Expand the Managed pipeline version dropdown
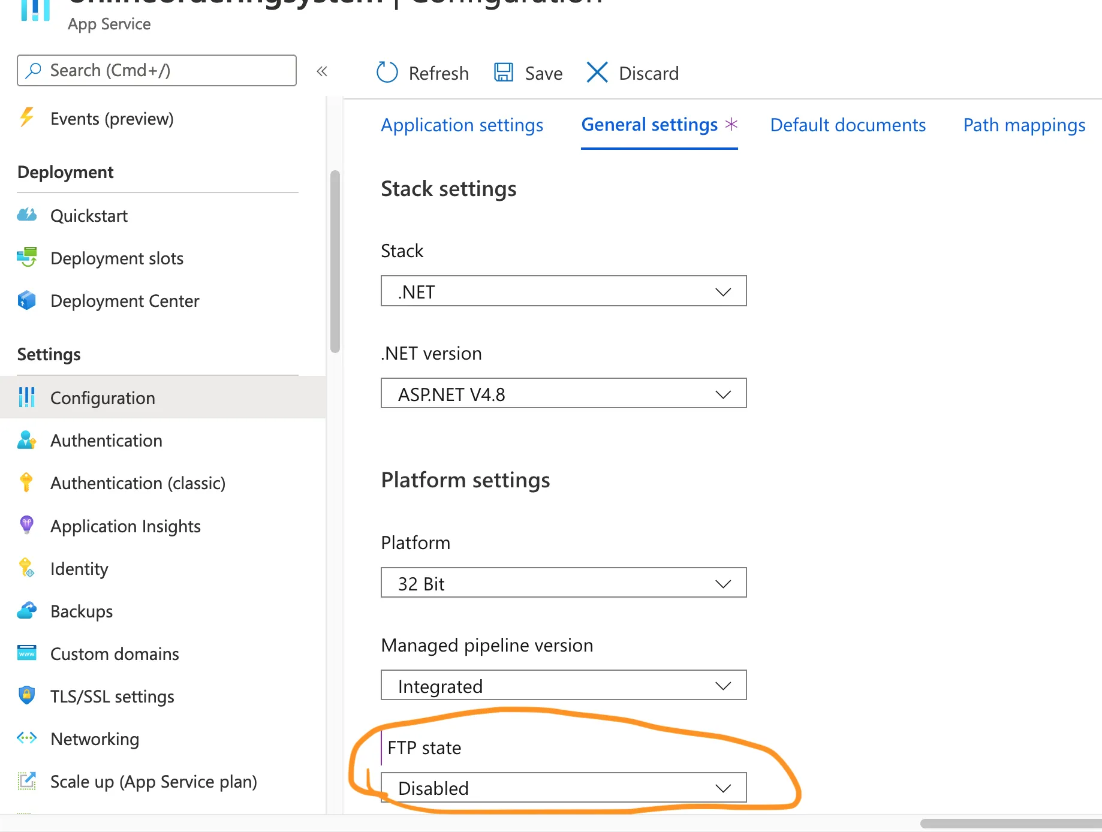Viewport: 1102px width, 832px height. click(563, 685)
